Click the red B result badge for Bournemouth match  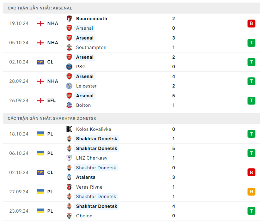(x=251, y=23)
